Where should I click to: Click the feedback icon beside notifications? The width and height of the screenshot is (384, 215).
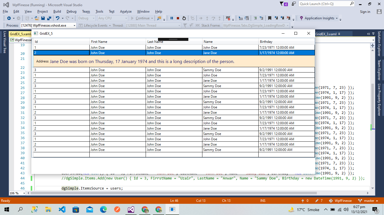[x=294, y=4]
